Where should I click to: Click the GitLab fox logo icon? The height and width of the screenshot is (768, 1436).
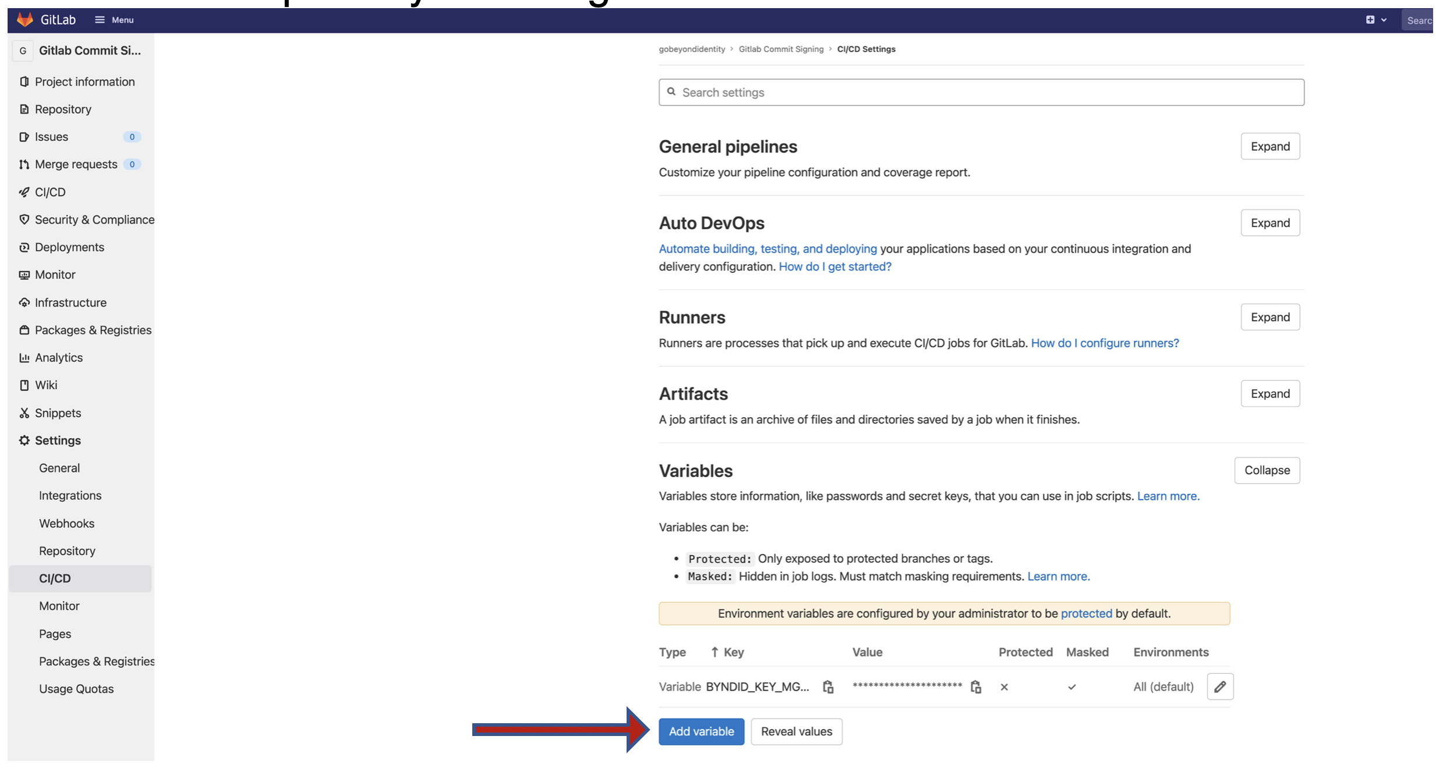(24, 19)
